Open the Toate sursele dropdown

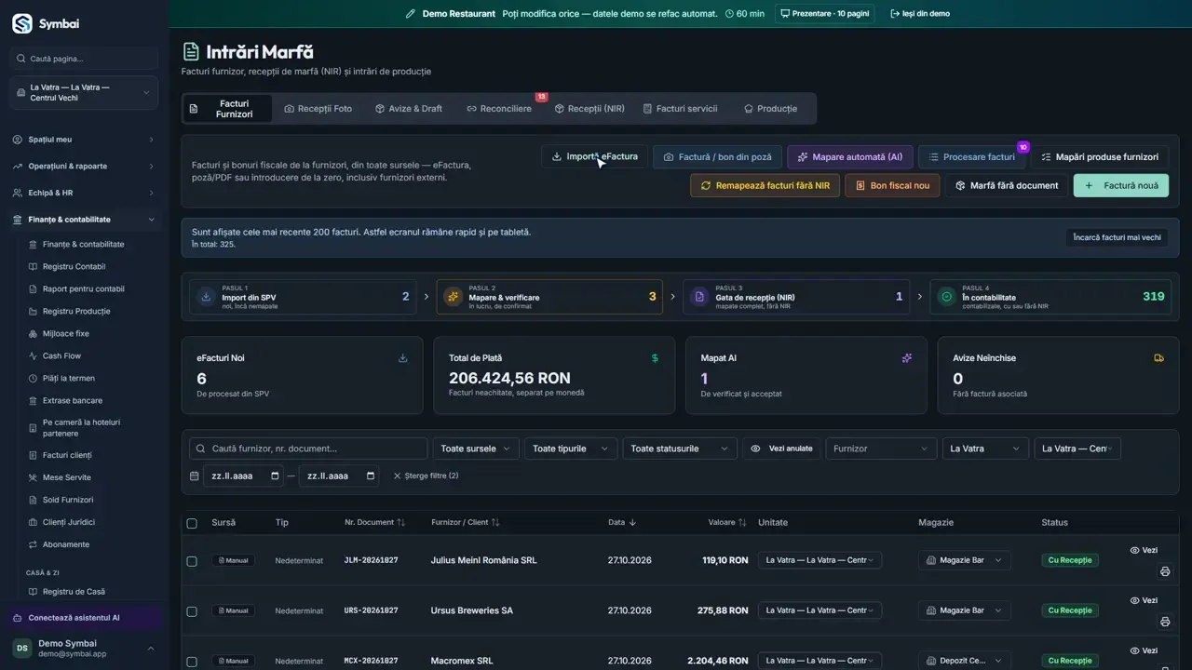pyautogui.click(x=476, y=449)
